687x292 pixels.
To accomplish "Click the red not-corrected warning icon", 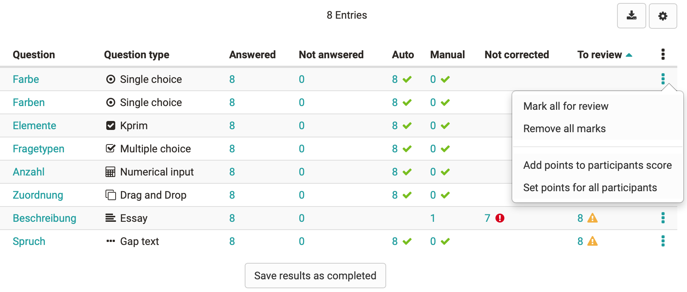I will pos(500,218).
